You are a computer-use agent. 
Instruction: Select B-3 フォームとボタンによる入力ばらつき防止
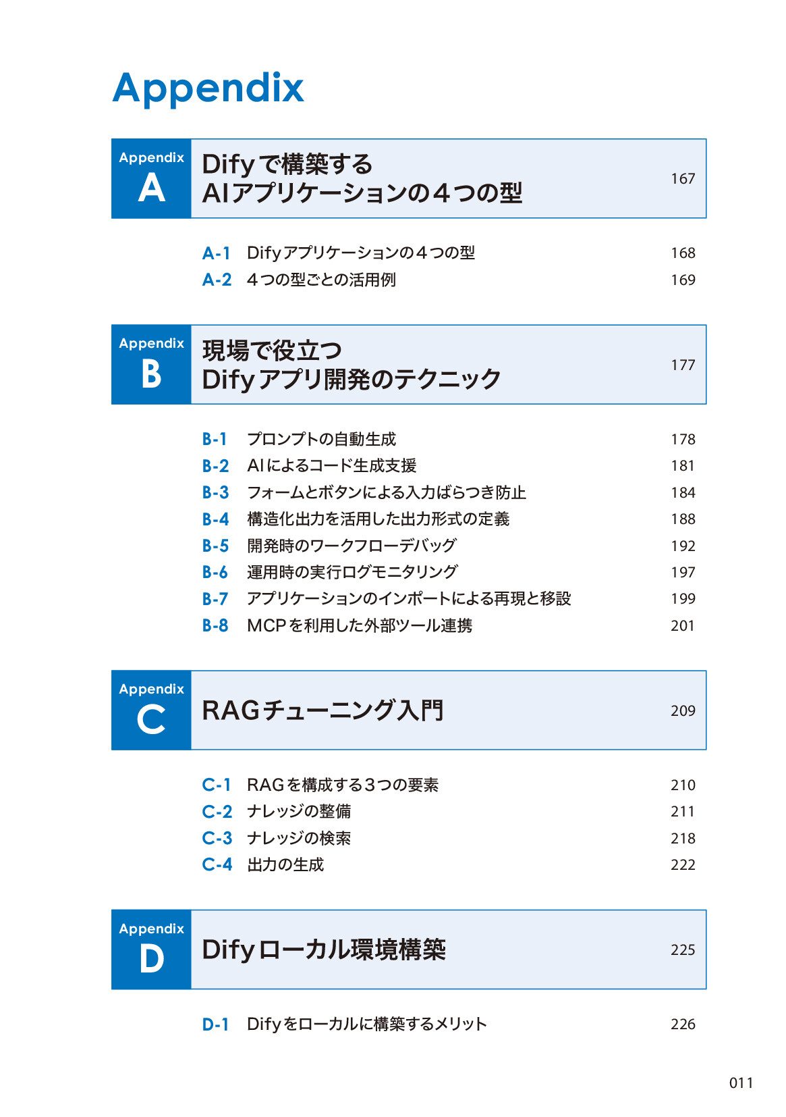click(386, 493)
